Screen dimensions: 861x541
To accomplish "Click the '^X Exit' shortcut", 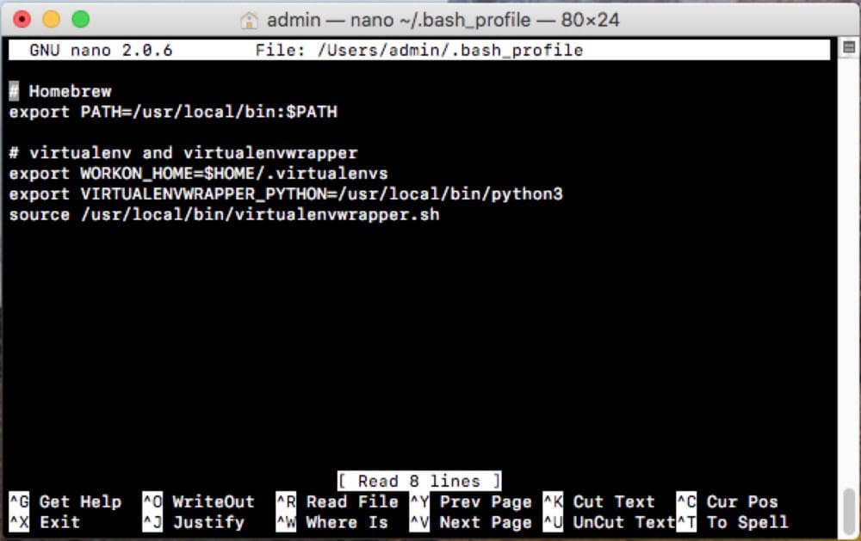I will pyautogui.click(x=45, y=522).
